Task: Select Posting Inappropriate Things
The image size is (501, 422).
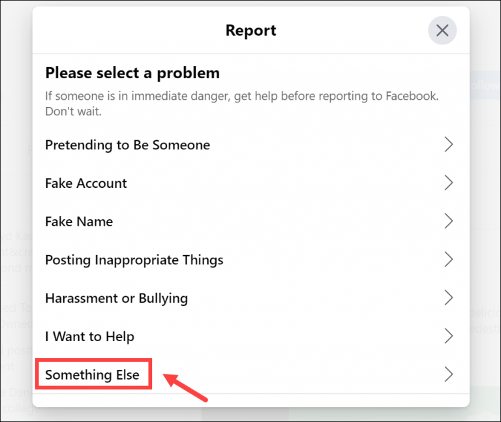Action: [134, 260]
